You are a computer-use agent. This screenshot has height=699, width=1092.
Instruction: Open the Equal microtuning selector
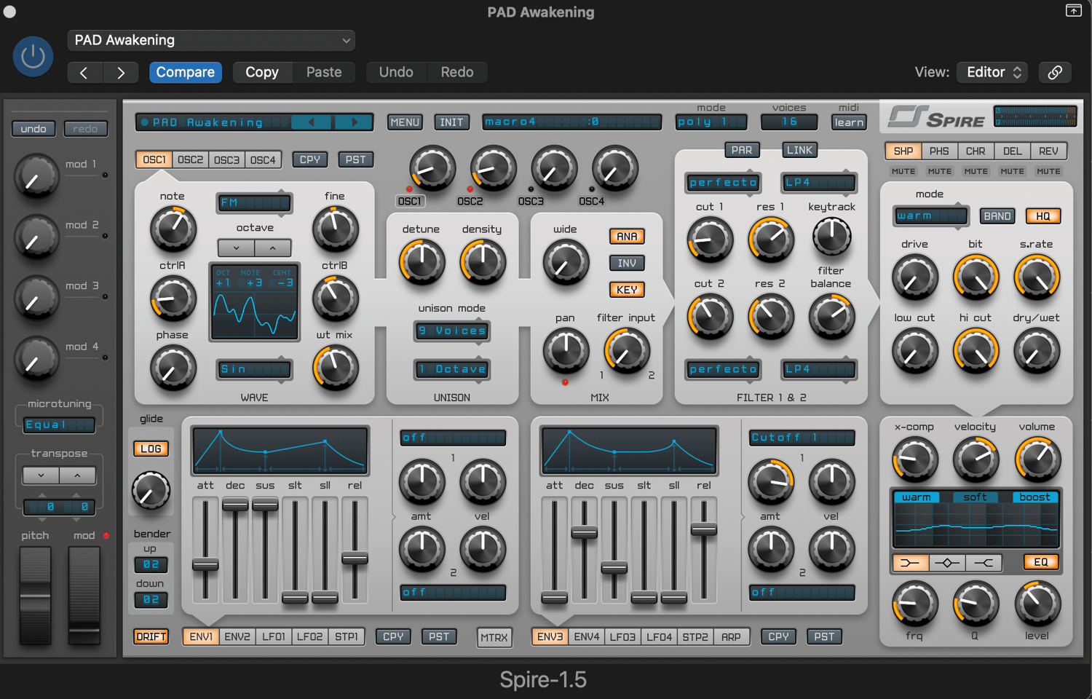coord(59,424)
